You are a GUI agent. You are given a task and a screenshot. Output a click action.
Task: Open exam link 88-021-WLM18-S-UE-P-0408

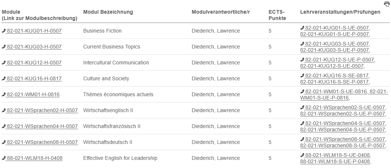tap(334, 162)
